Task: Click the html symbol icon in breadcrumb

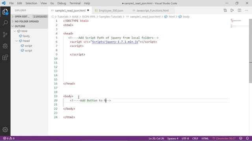Action: (x=166, y=16)
